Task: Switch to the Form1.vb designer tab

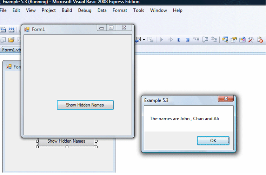Action: (x=11, y=50)
